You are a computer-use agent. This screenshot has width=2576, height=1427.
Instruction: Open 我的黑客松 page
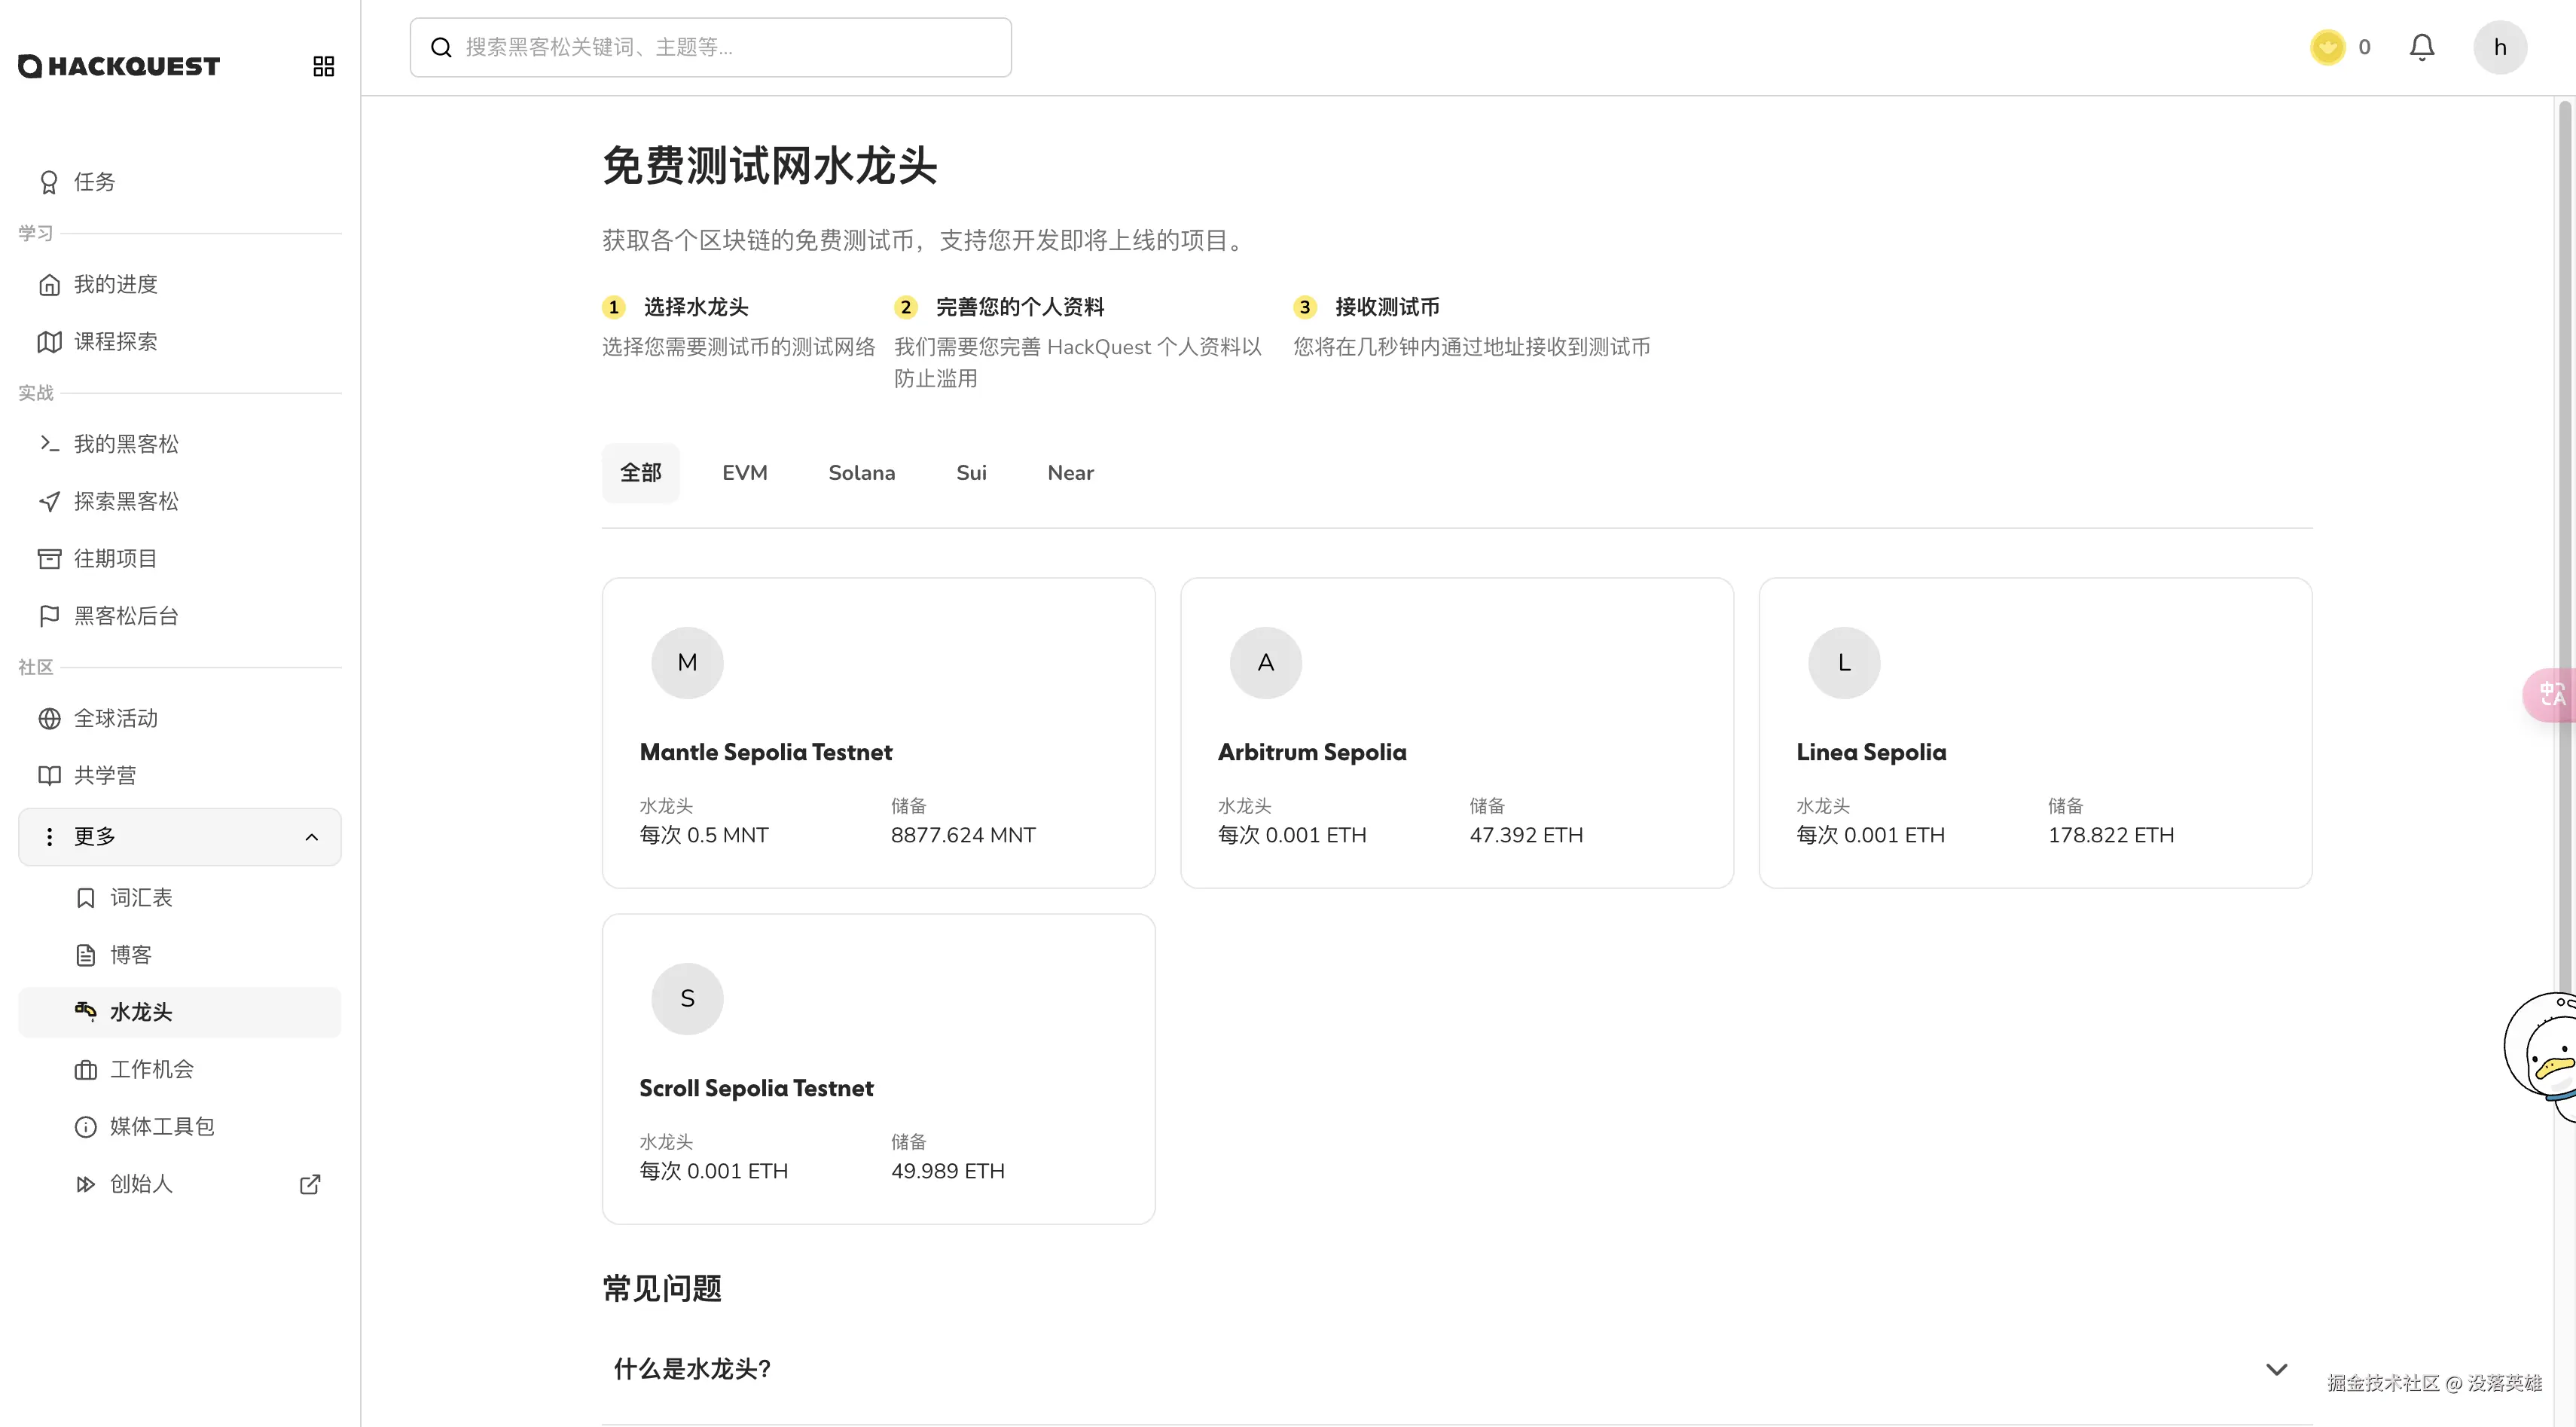(x=180, y=444)
